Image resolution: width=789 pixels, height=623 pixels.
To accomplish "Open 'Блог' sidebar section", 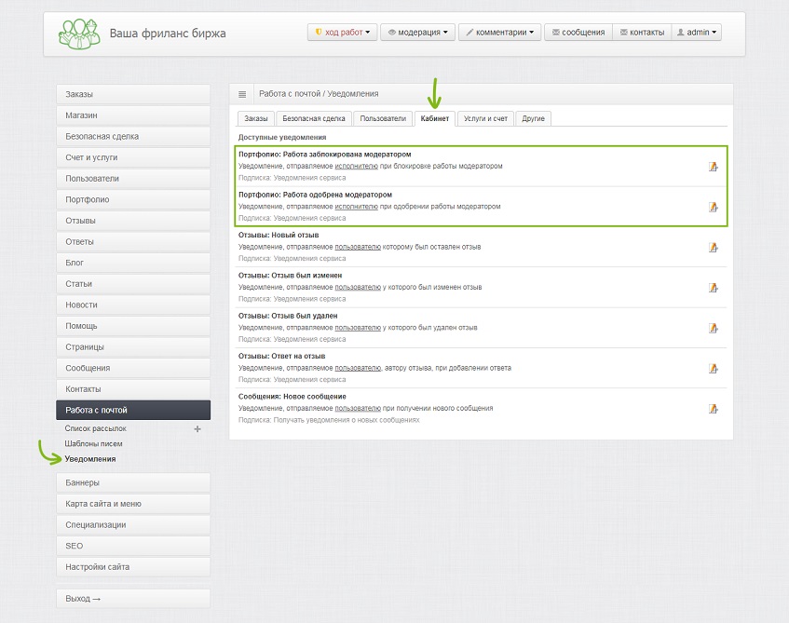I will pyautogui.click(x=133, y=263).
